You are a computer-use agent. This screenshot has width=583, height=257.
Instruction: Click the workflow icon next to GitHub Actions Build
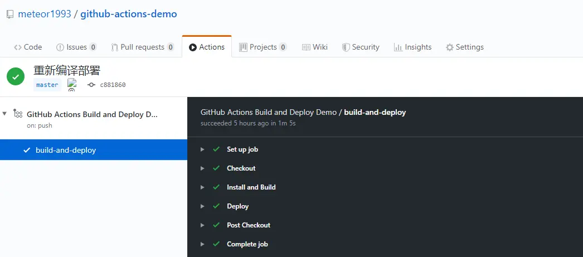pos(18,114)
